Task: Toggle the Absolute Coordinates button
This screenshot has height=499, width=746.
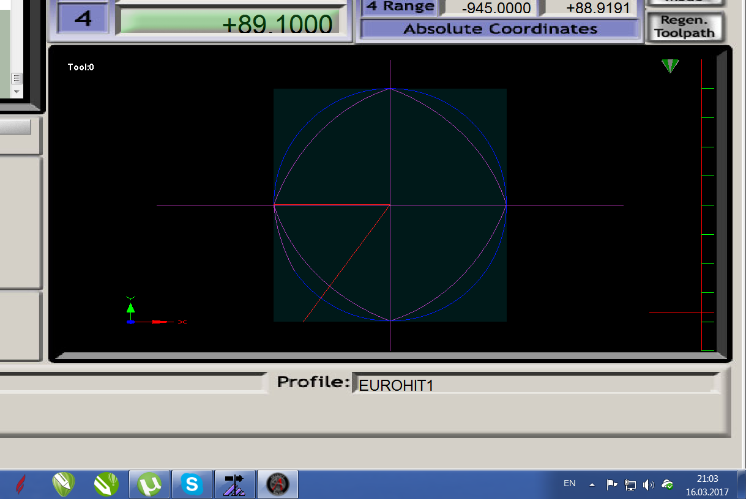Action: click(x=501, y=29)
